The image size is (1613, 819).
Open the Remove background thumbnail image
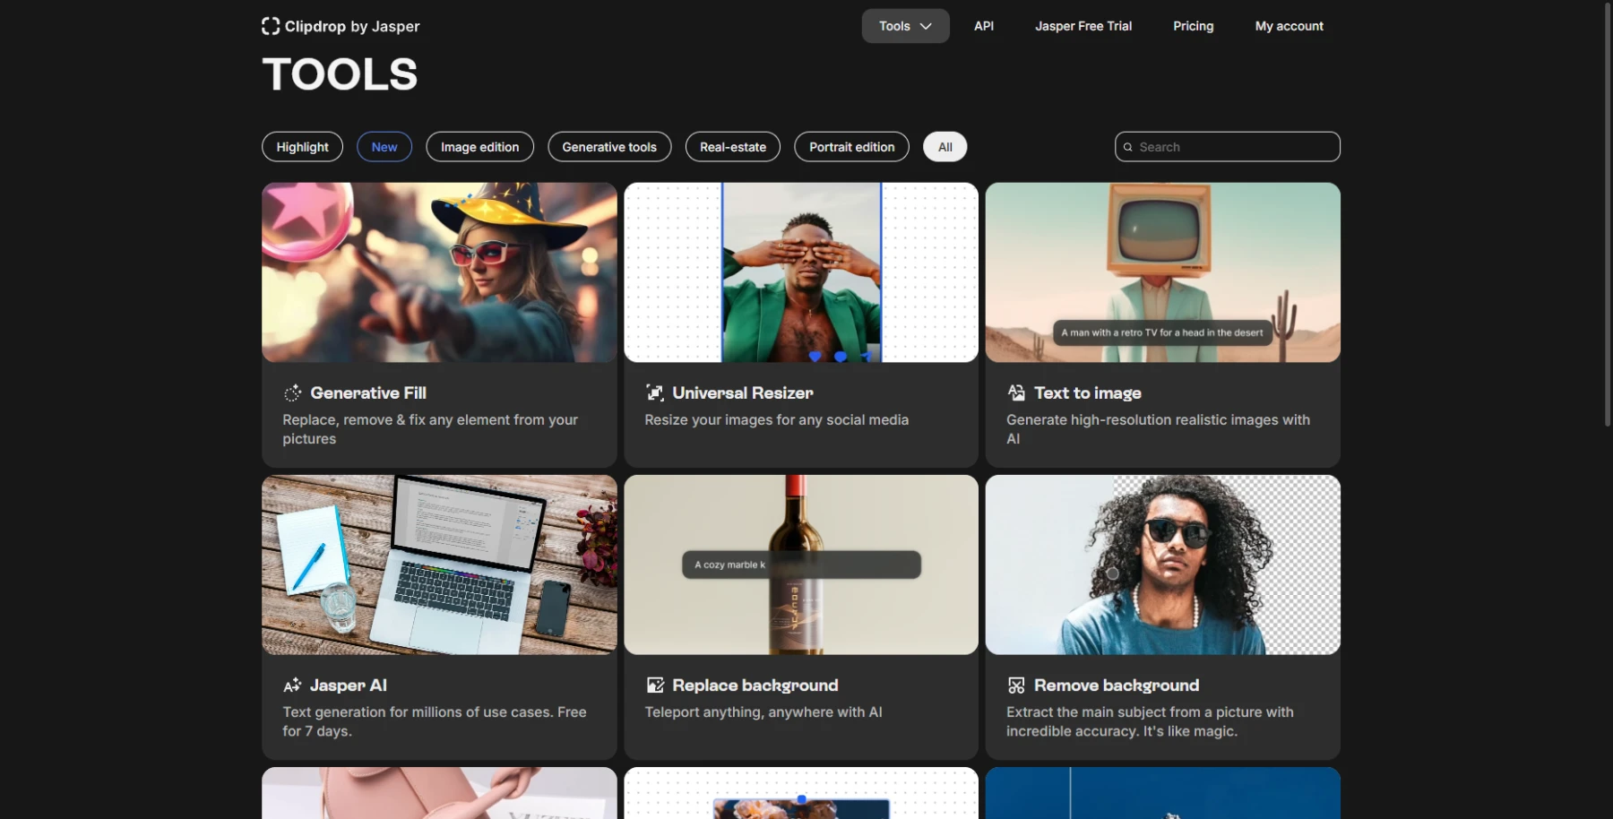pos(1162,565)
